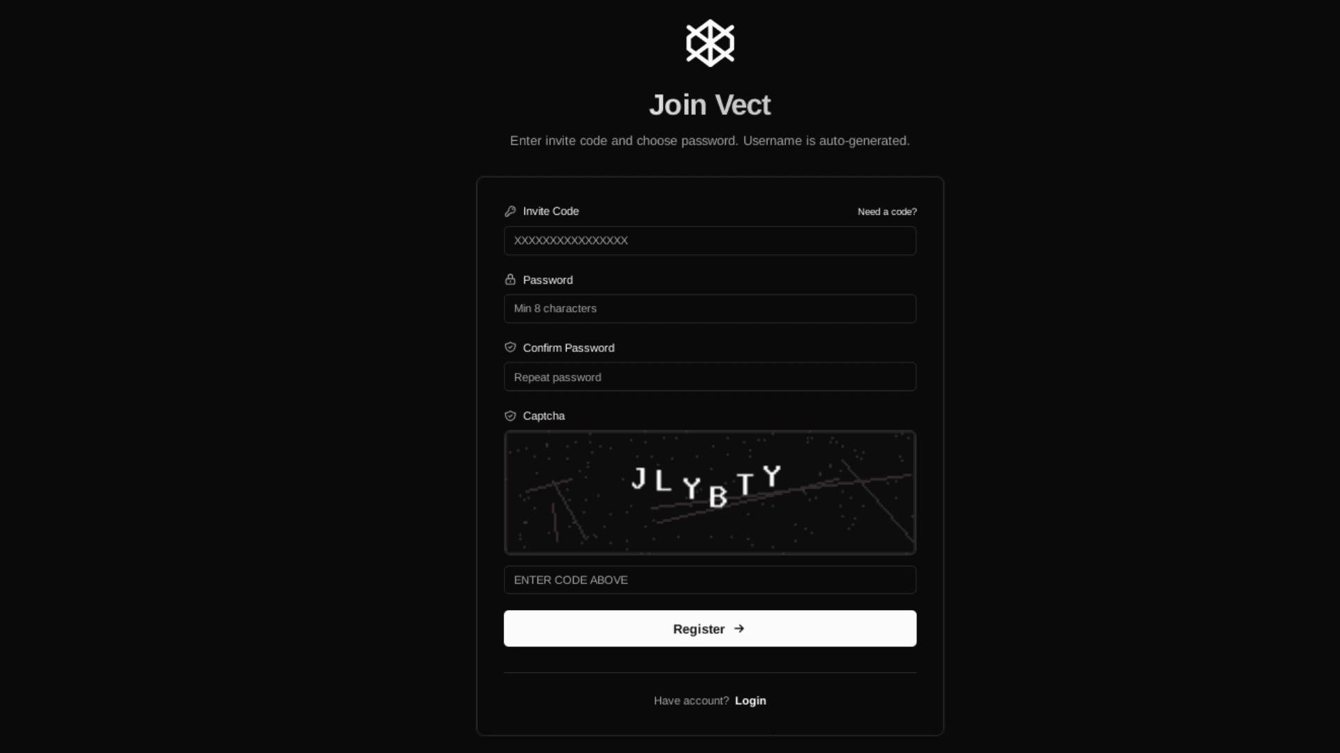Focus the Password field with 'Min 8 characters'

coord(710,308)
